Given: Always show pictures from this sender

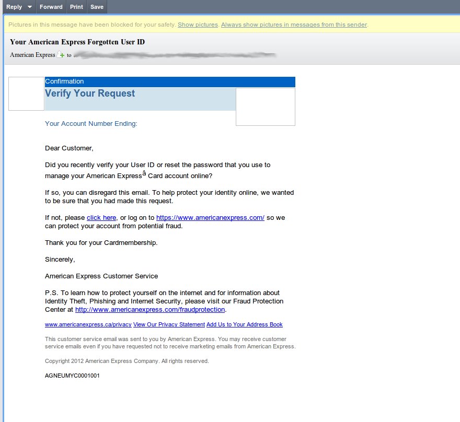Looking at the screenshot, I should coord(294,25).
